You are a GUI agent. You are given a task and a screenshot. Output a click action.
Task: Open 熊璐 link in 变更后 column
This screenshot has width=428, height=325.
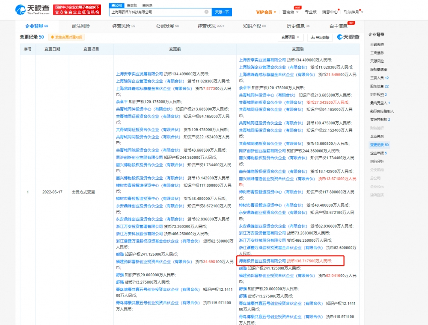click(x=243, y=268)
